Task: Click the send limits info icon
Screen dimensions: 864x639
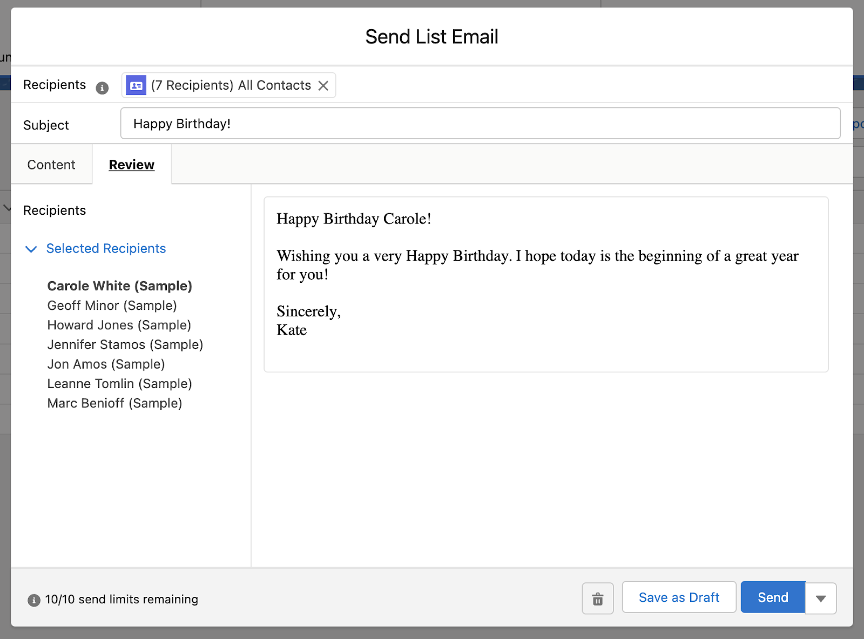Action: coord(34,600)
